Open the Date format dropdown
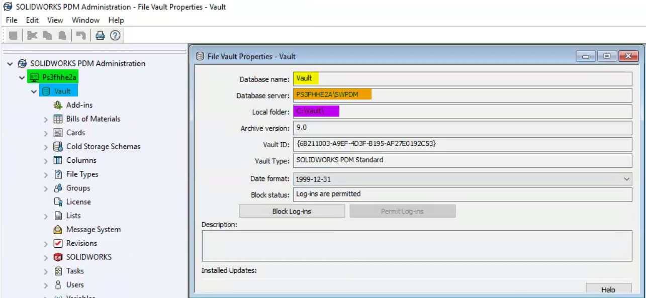The width and height of the screenshot is (646, 298). 626,179
